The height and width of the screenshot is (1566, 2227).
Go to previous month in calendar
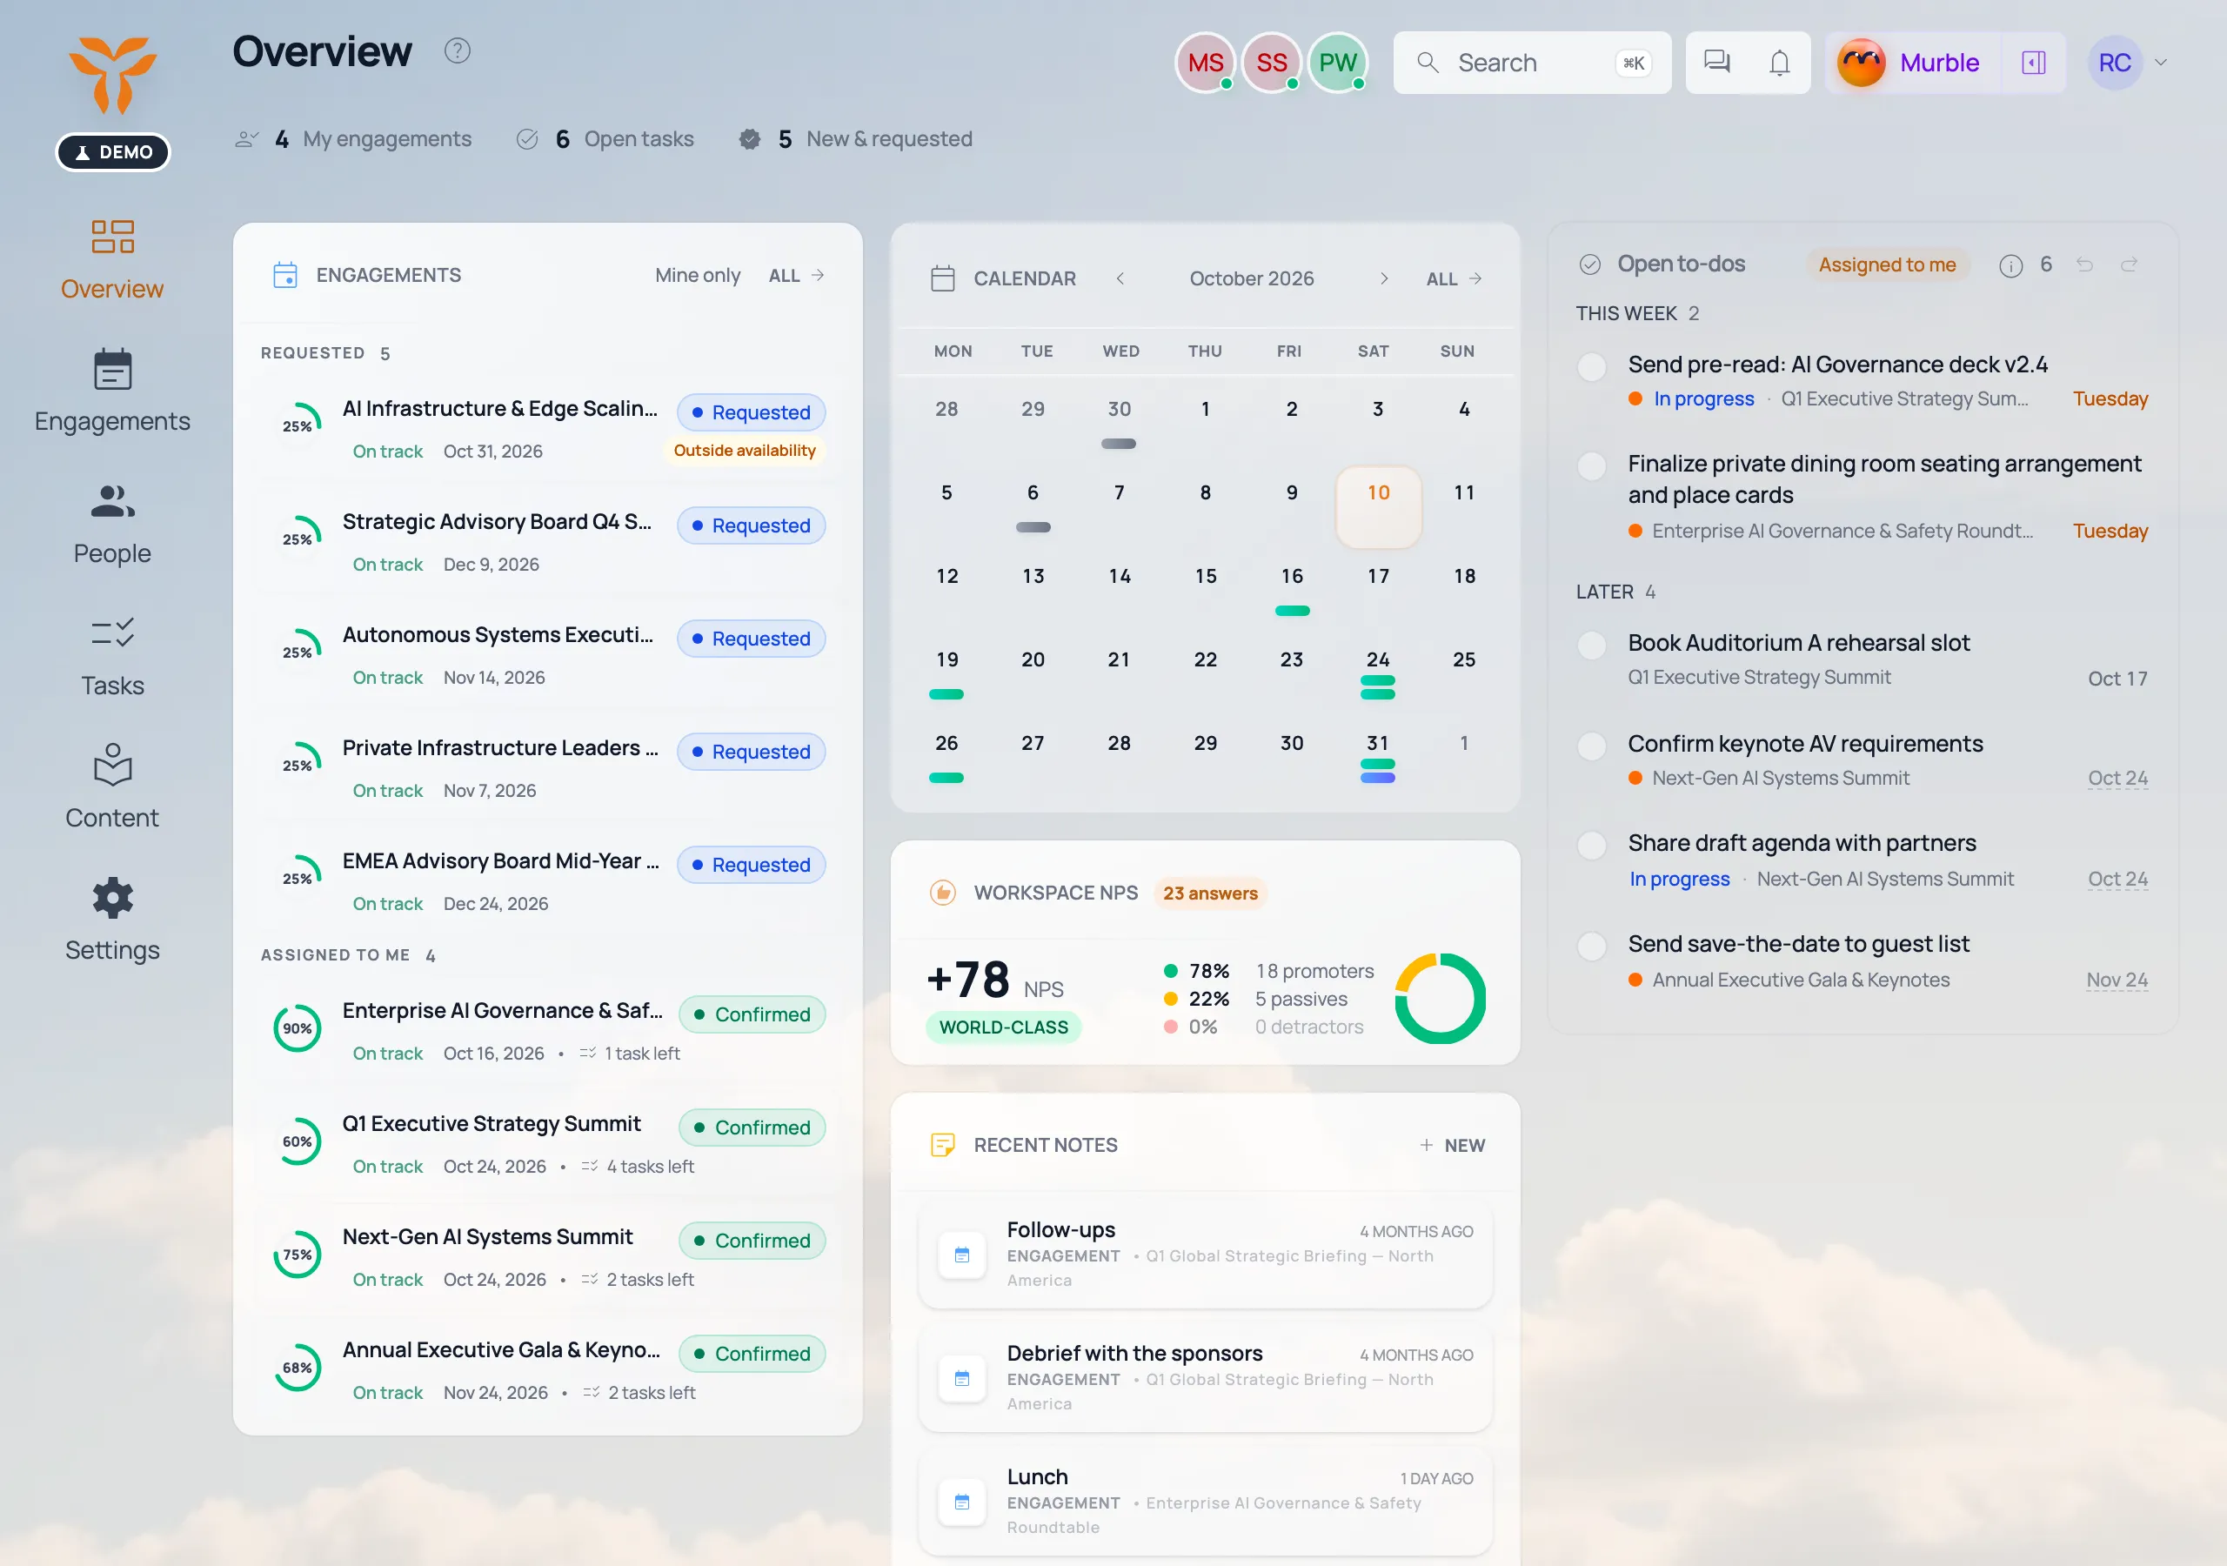(1120, 278)
